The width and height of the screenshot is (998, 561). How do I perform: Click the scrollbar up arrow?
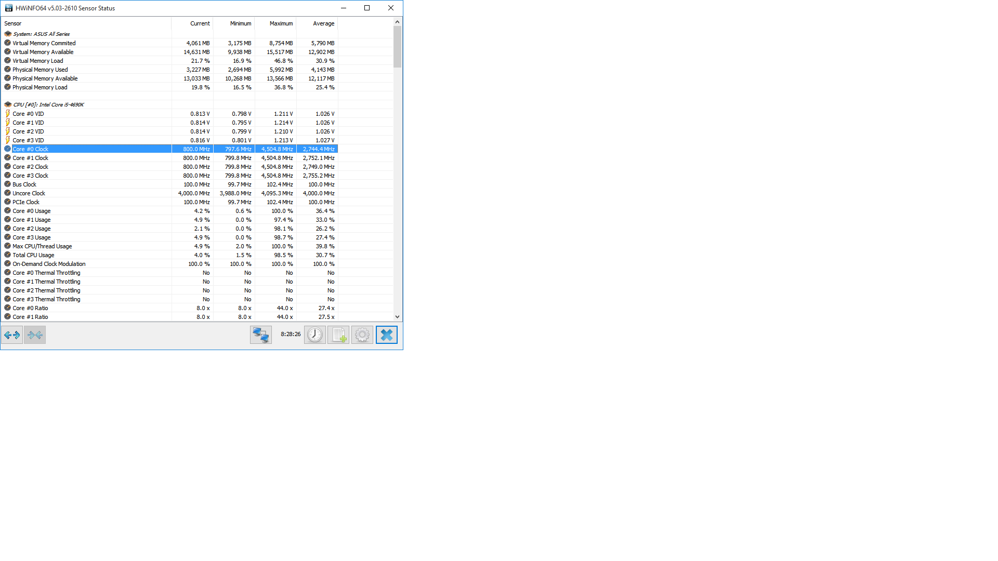coord(397,22)
